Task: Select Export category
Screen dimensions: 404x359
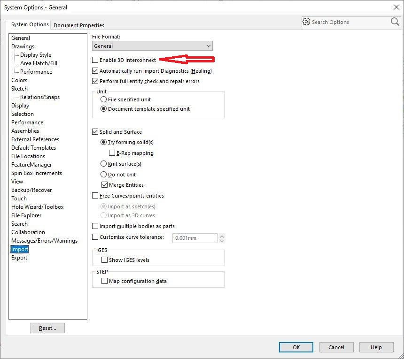Action: (x=19, y=258)
